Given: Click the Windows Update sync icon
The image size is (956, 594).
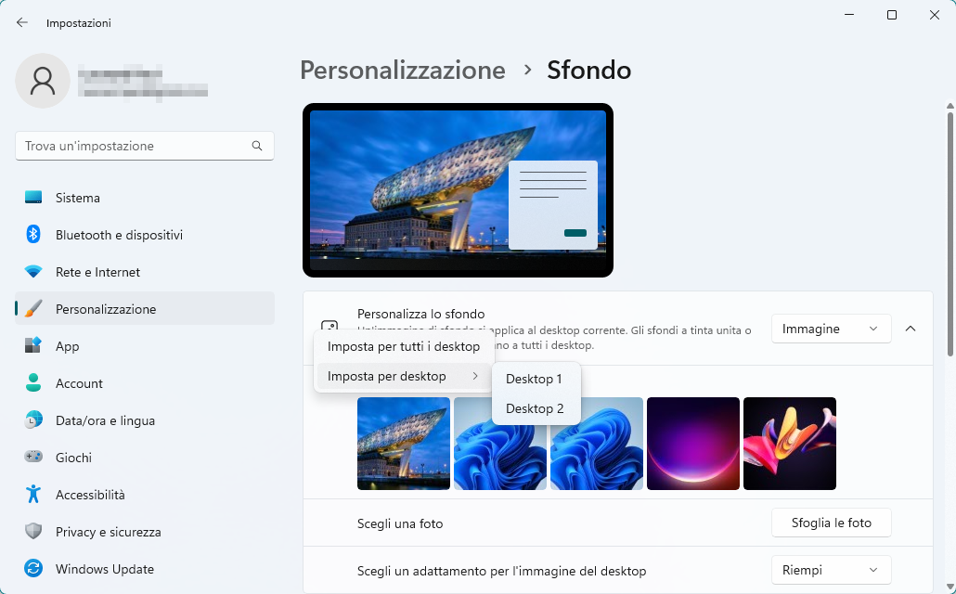Looking at the screenshot, I should [33, 568].
